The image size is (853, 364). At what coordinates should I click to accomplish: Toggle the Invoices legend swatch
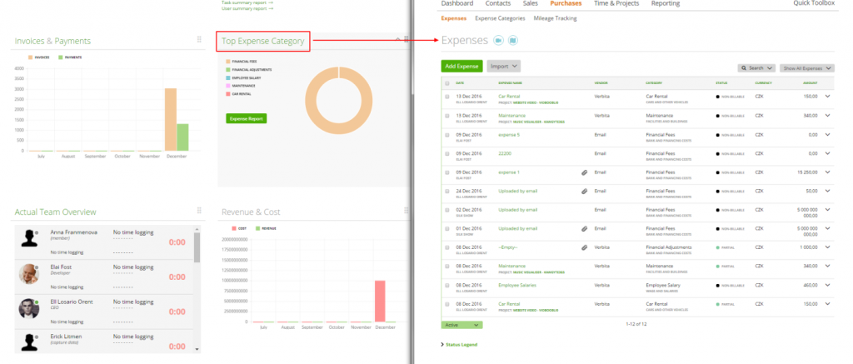[x=31, y=57]
